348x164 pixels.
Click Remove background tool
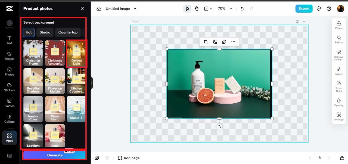pyautogui.click(x=339, y=55)
